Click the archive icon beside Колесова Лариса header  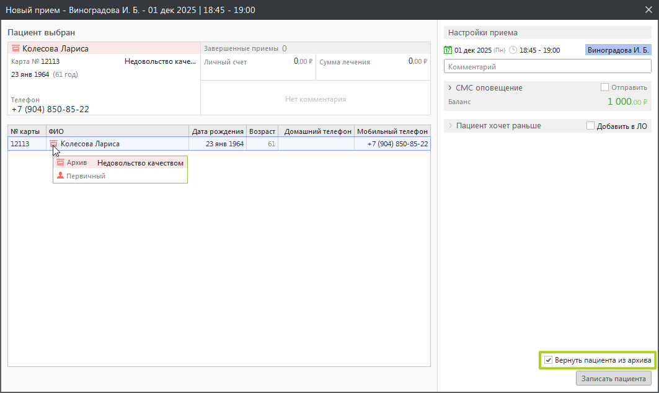point(15,48)
